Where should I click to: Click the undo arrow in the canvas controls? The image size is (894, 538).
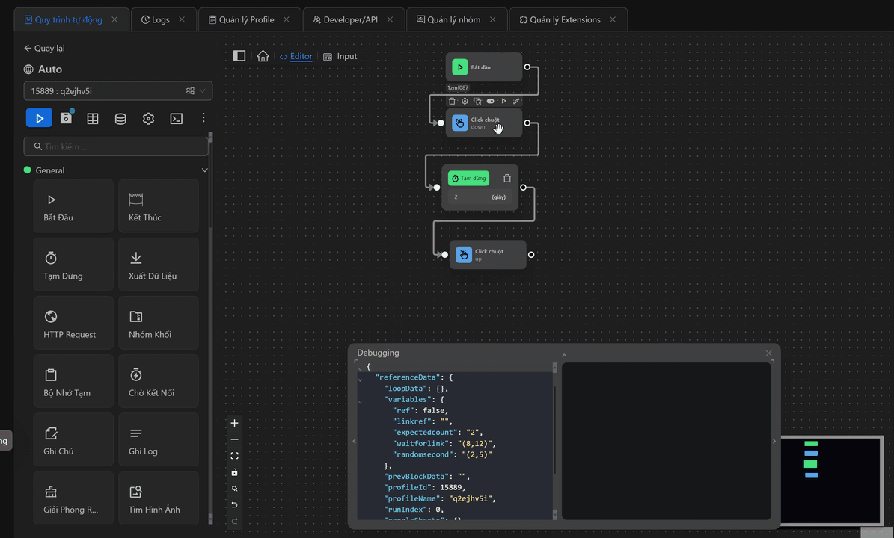(234, 505)
